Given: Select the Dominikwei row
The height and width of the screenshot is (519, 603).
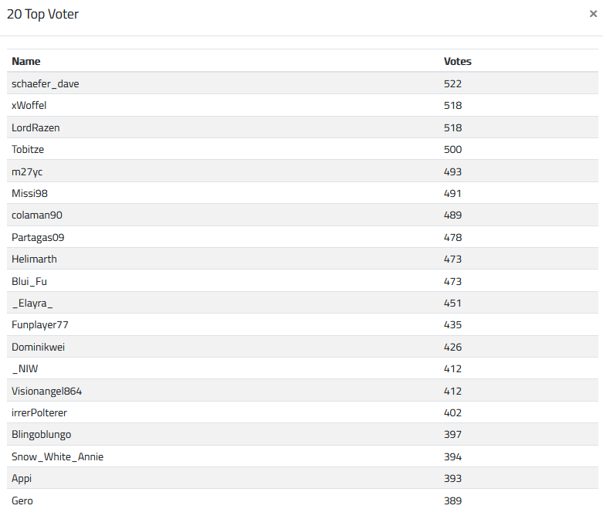Looking at the screenshot, I should point(38,347).
